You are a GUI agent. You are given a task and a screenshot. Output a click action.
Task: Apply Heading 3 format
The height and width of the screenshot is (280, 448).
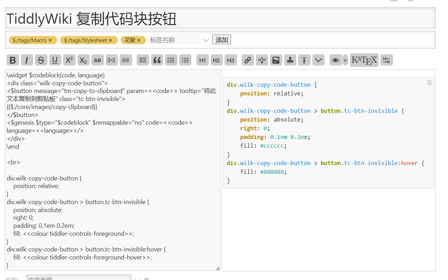(x=230, y=60)
